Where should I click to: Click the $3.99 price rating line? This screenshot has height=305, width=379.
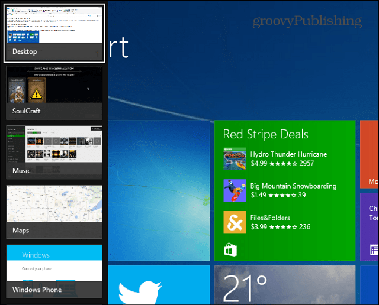pyautogui.click(x=280, y=227)
